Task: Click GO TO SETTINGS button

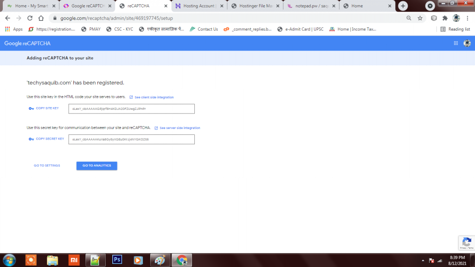Action: pyautogui.click(x=47, y=165)
